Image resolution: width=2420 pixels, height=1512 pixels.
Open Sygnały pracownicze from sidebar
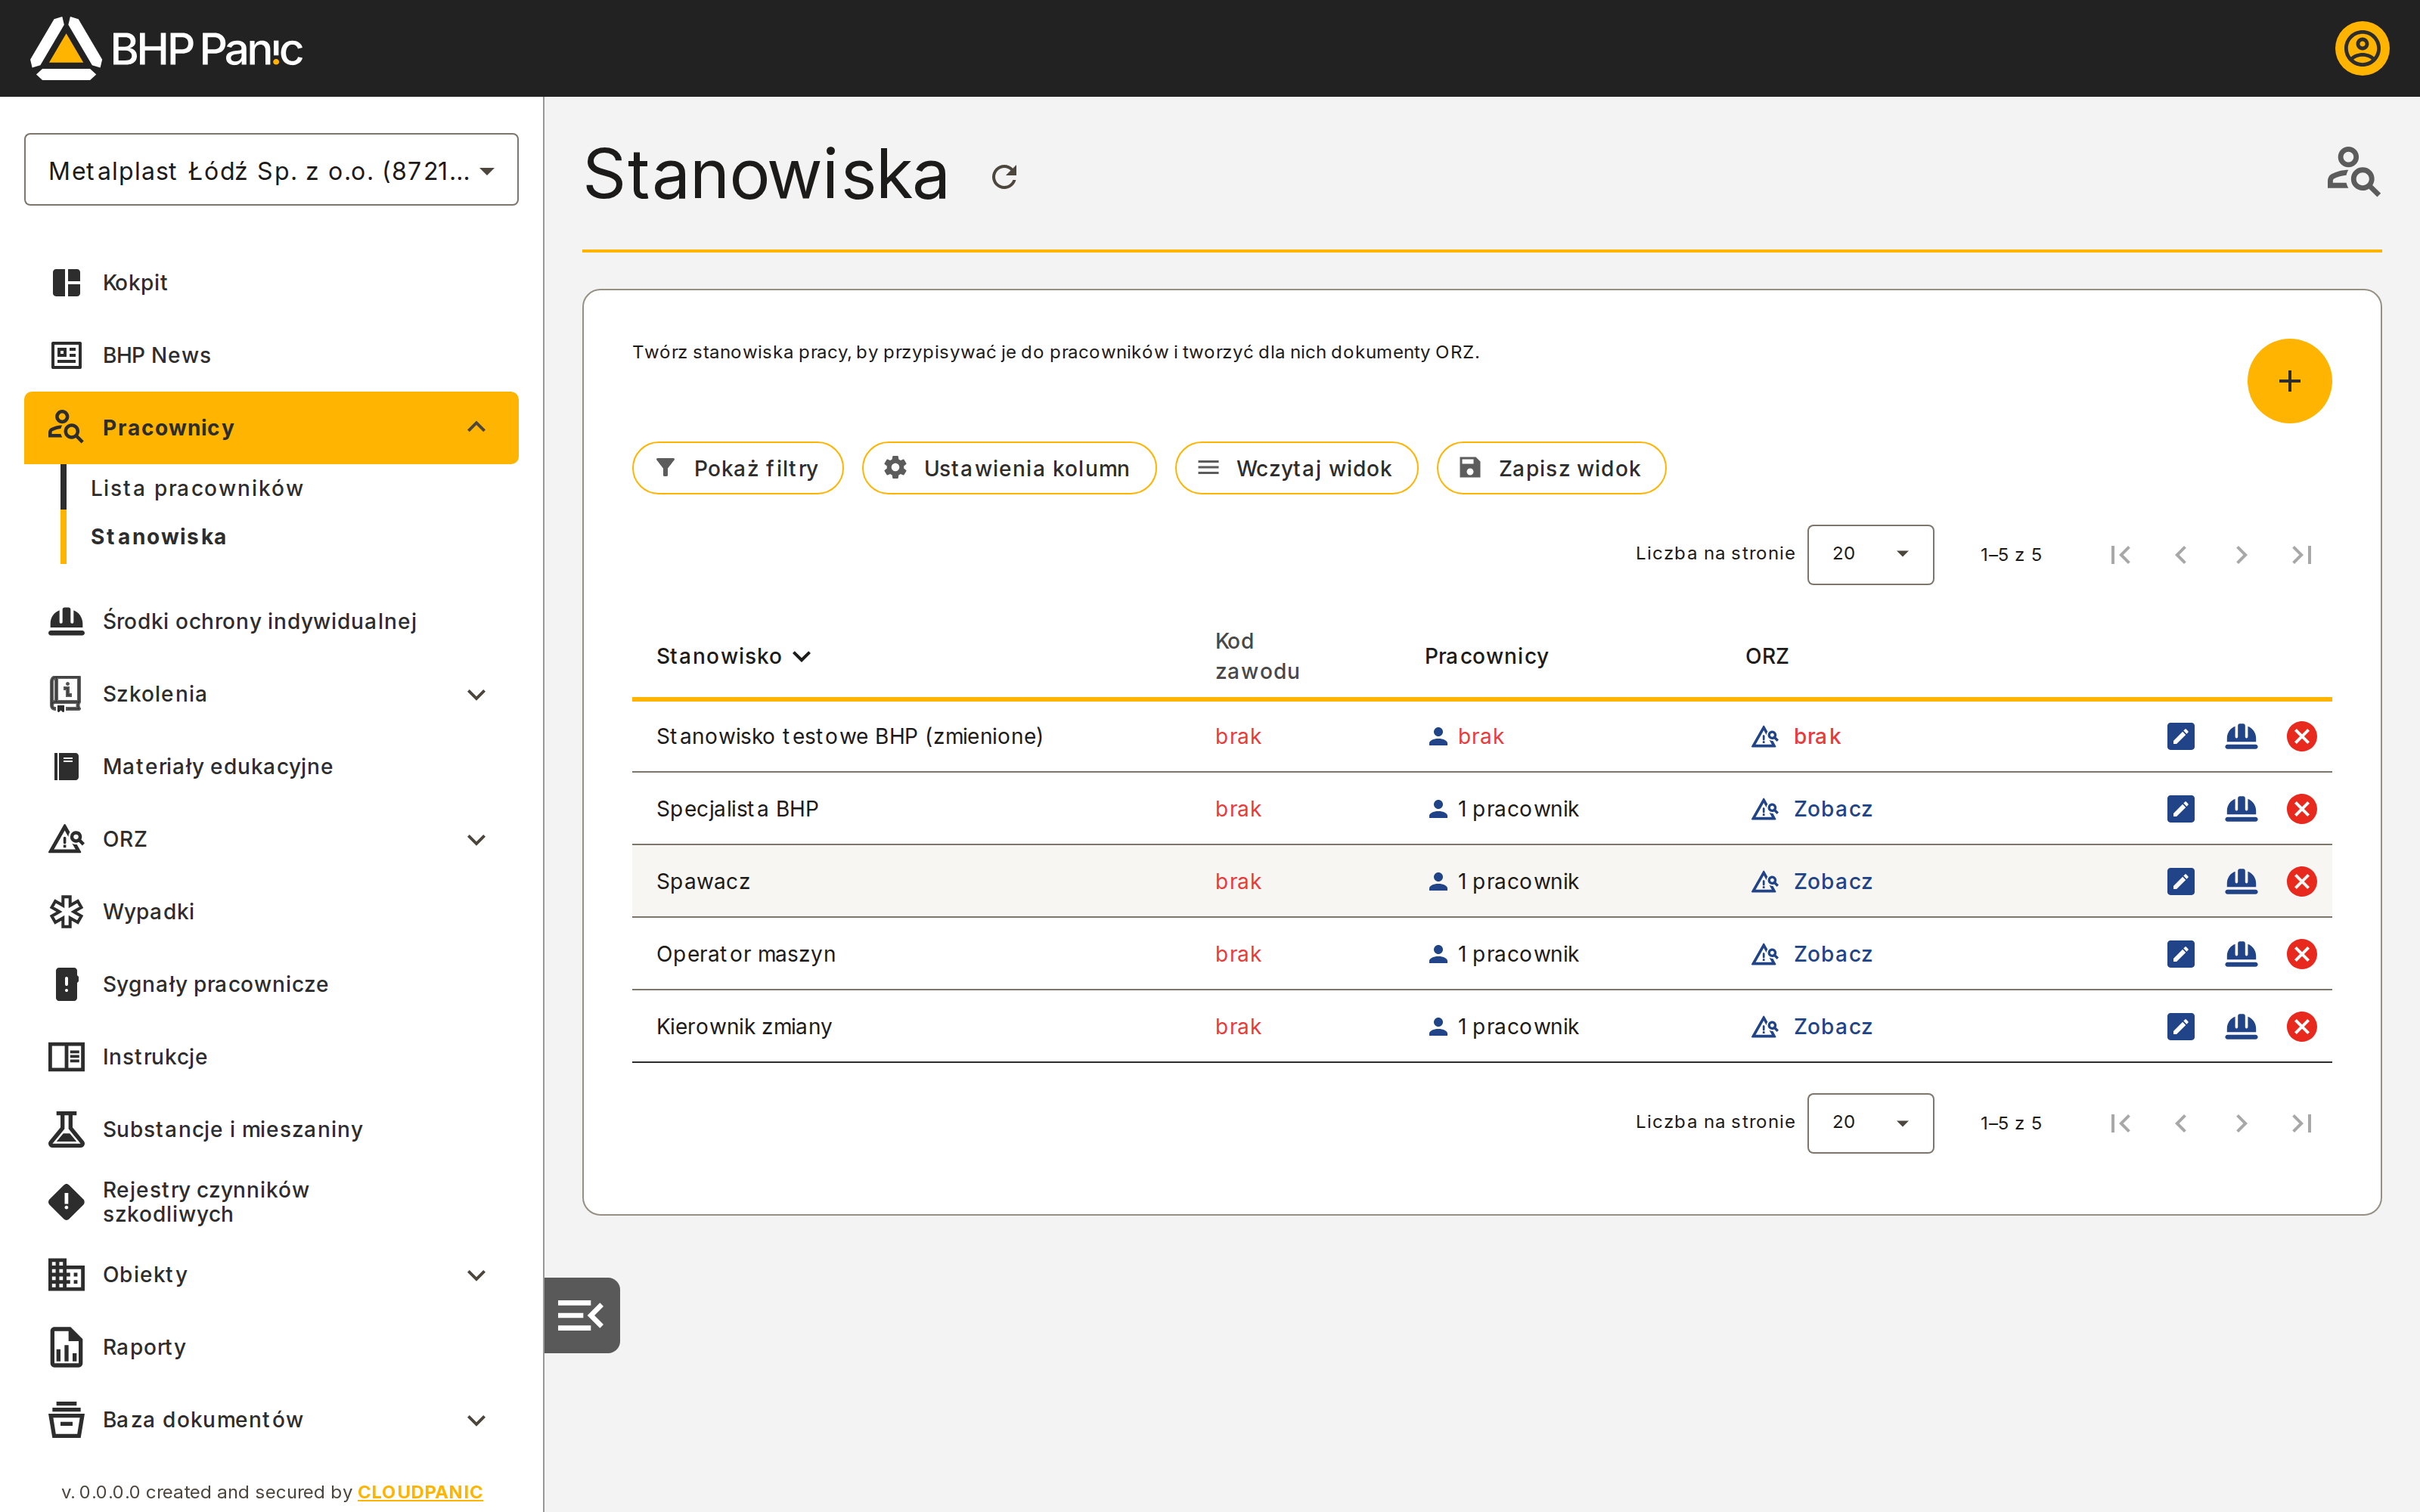point(271,984)
